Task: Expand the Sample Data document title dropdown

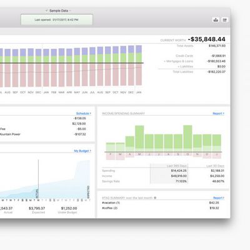Action: click(x=59, y=11)
